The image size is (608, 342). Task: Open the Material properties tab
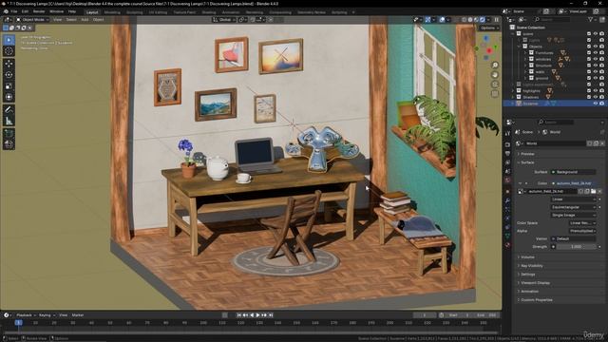tap(507, 245)
